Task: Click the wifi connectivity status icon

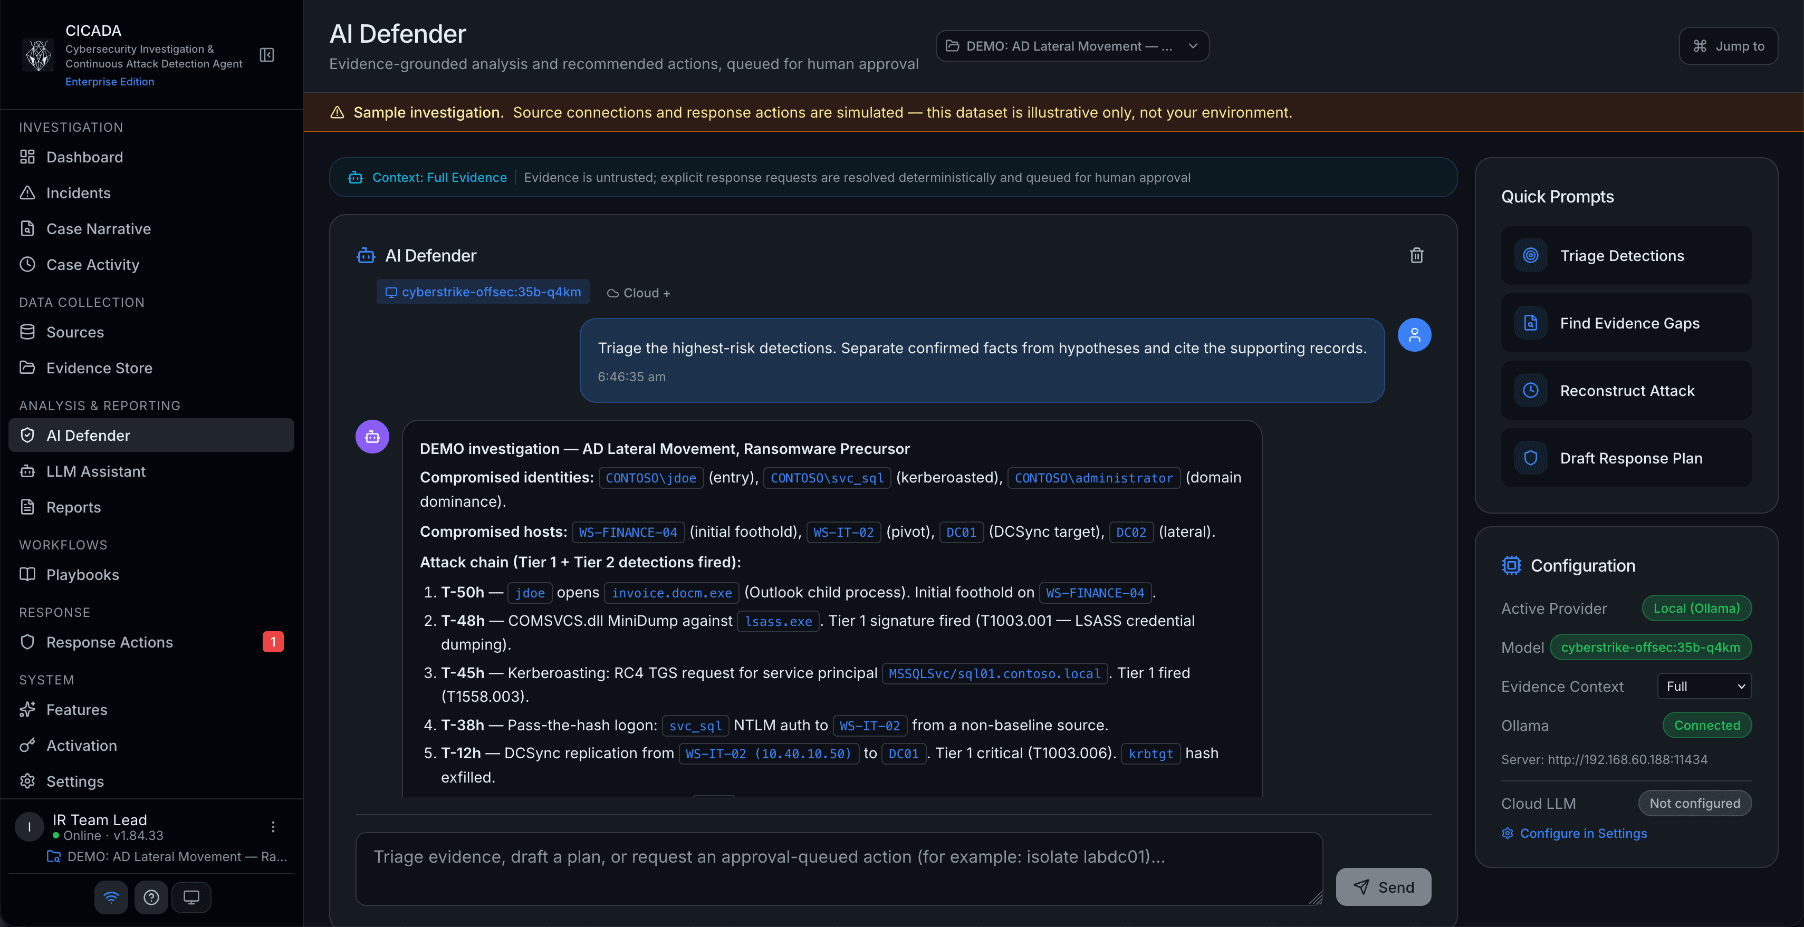Action: pyautogui.click(x=111, y=897)
